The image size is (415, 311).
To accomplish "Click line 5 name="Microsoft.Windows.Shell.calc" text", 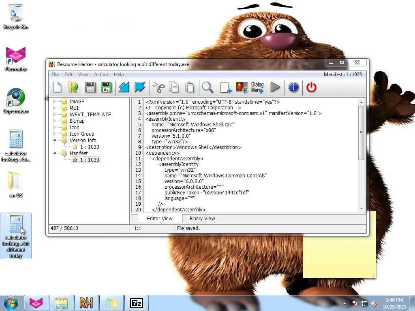I will tap(193, 125).
